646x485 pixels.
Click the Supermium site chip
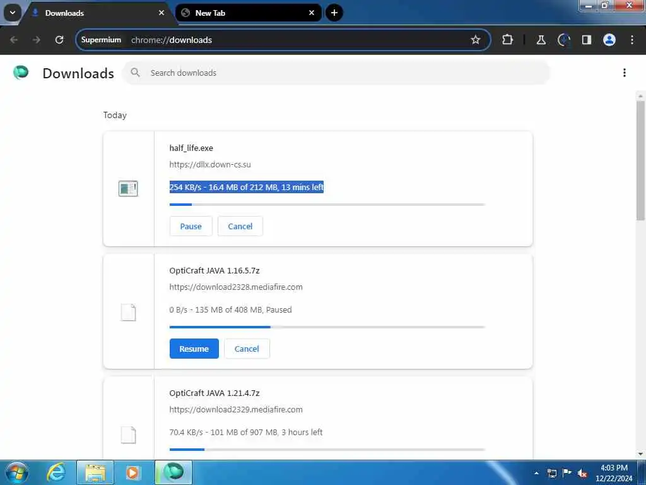pyautogui.click(x=101, y=40)
